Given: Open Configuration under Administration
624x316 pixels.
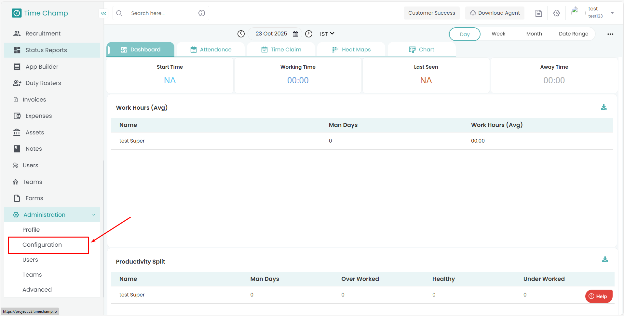Looking at the screenshot, I should [x=42, y=245].
